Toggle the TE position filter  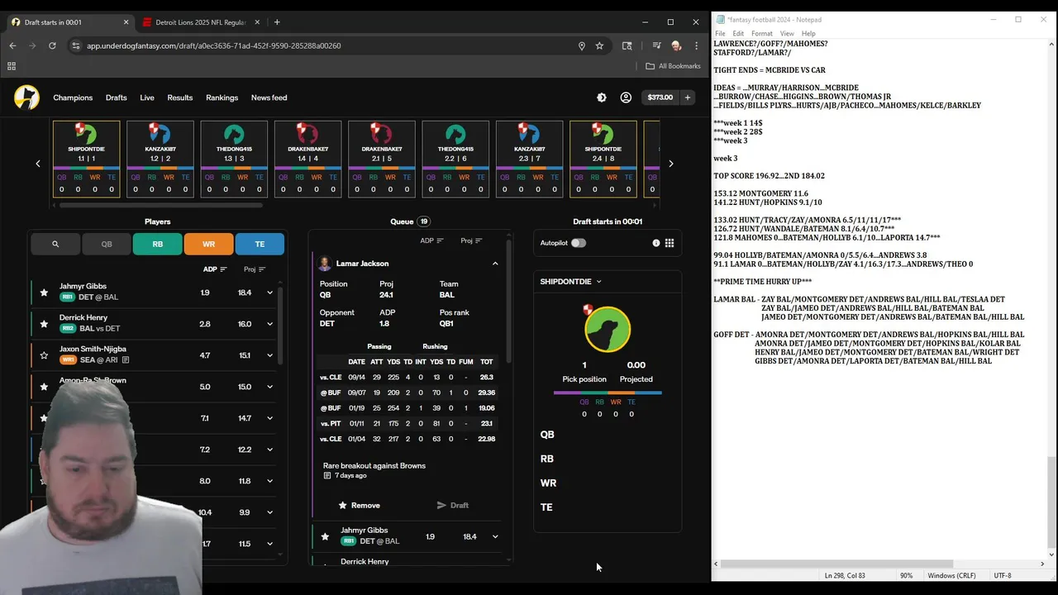260,244
